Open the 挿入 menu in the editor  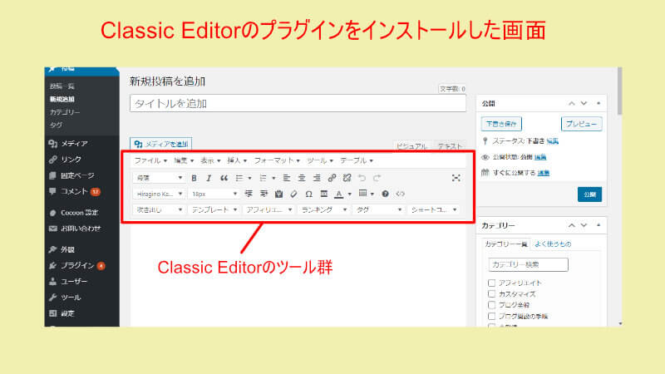[x=237, y=160]
